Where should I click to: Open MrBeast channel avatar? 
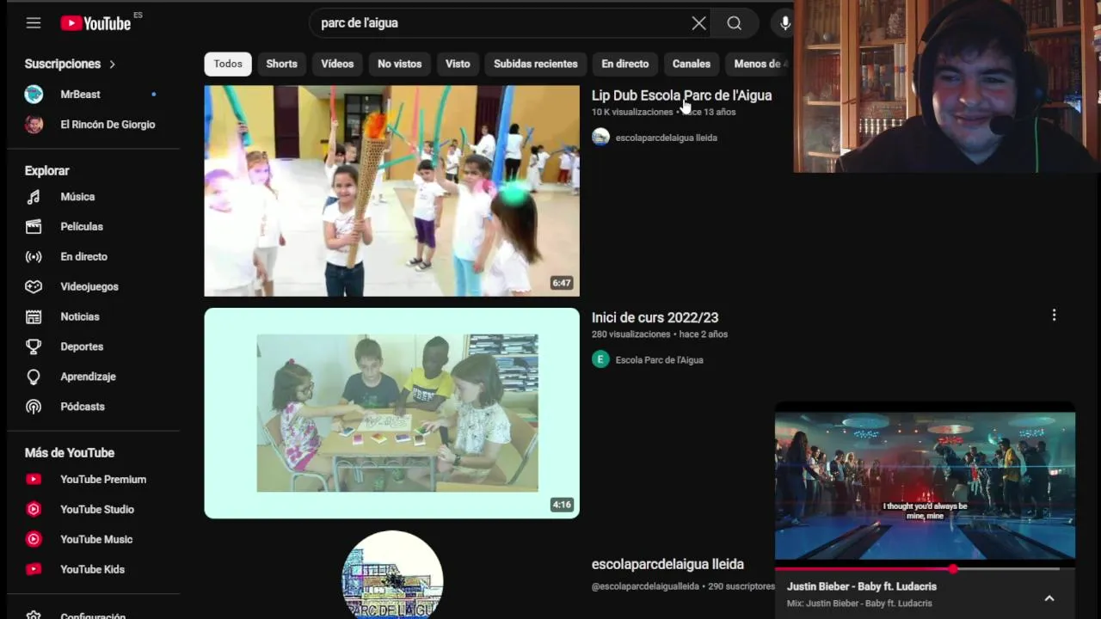(34, 95)
